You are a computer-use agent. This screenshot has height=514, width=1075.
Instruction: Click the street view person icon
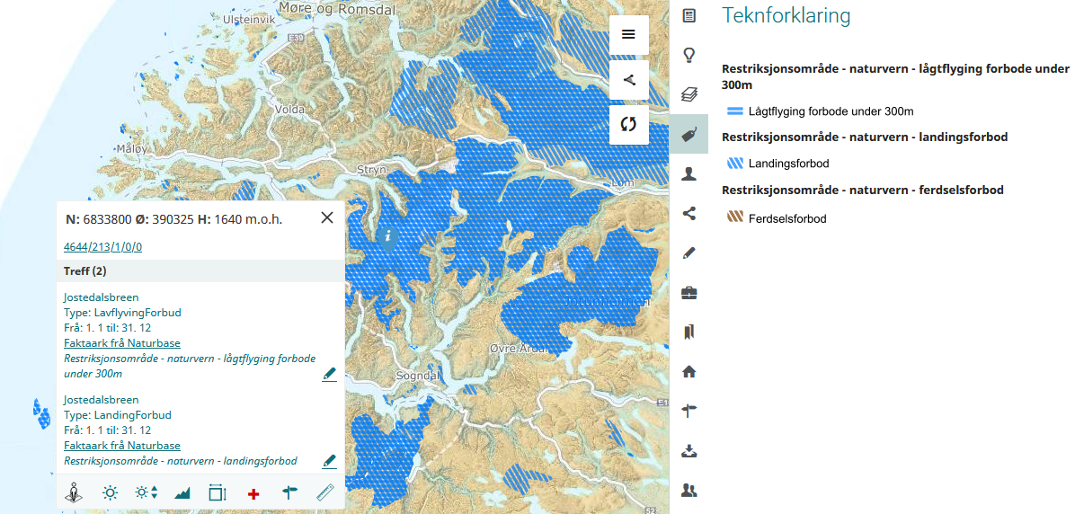74,492
